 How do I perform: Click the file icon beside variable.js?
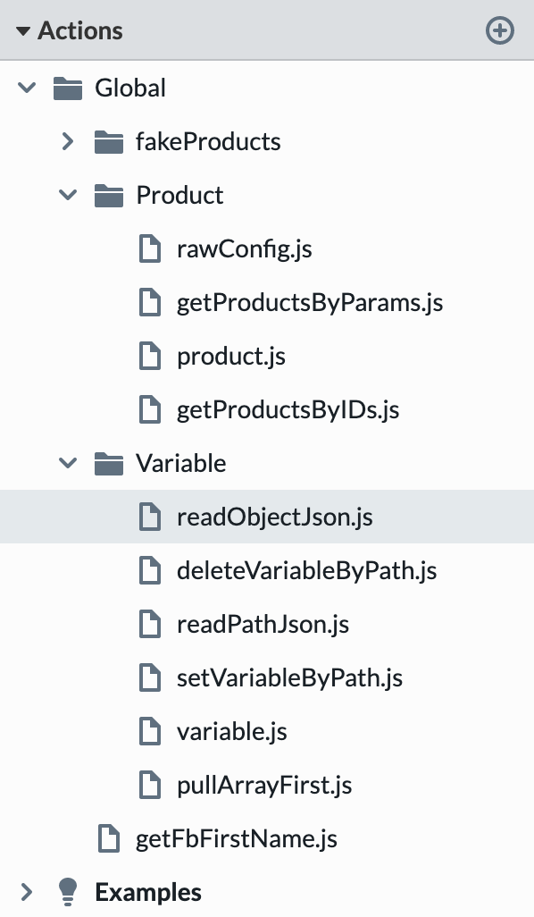tap(149, 731)
